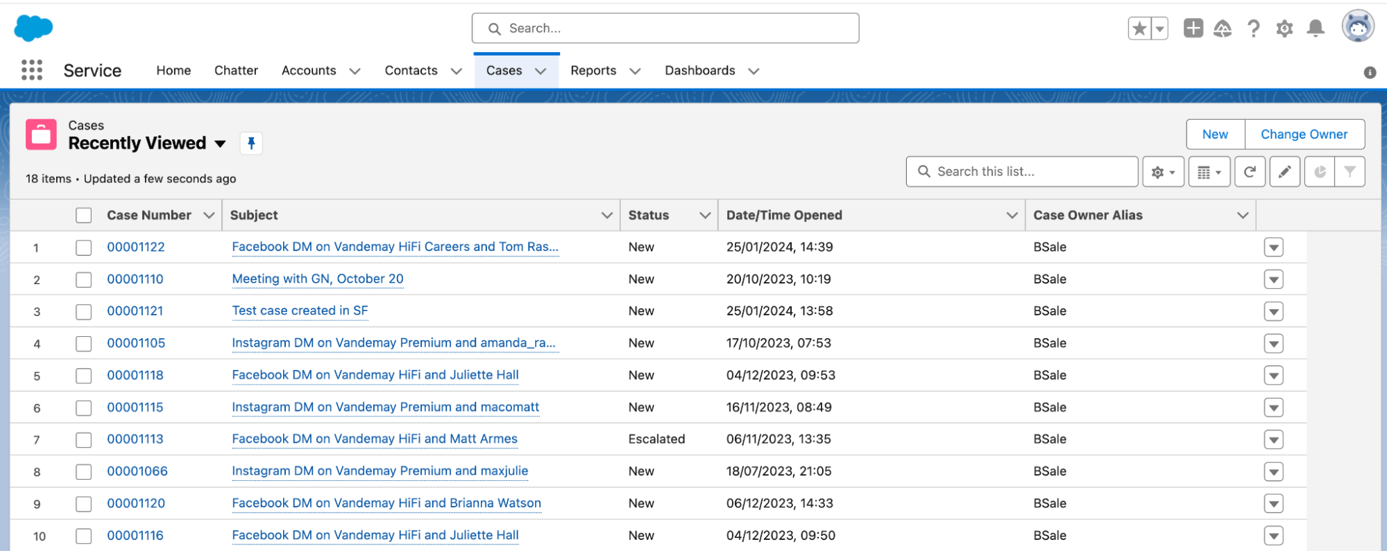Screen dimensions: 1387x551
Task: Open the Display As table menu
Action: 1209,172
